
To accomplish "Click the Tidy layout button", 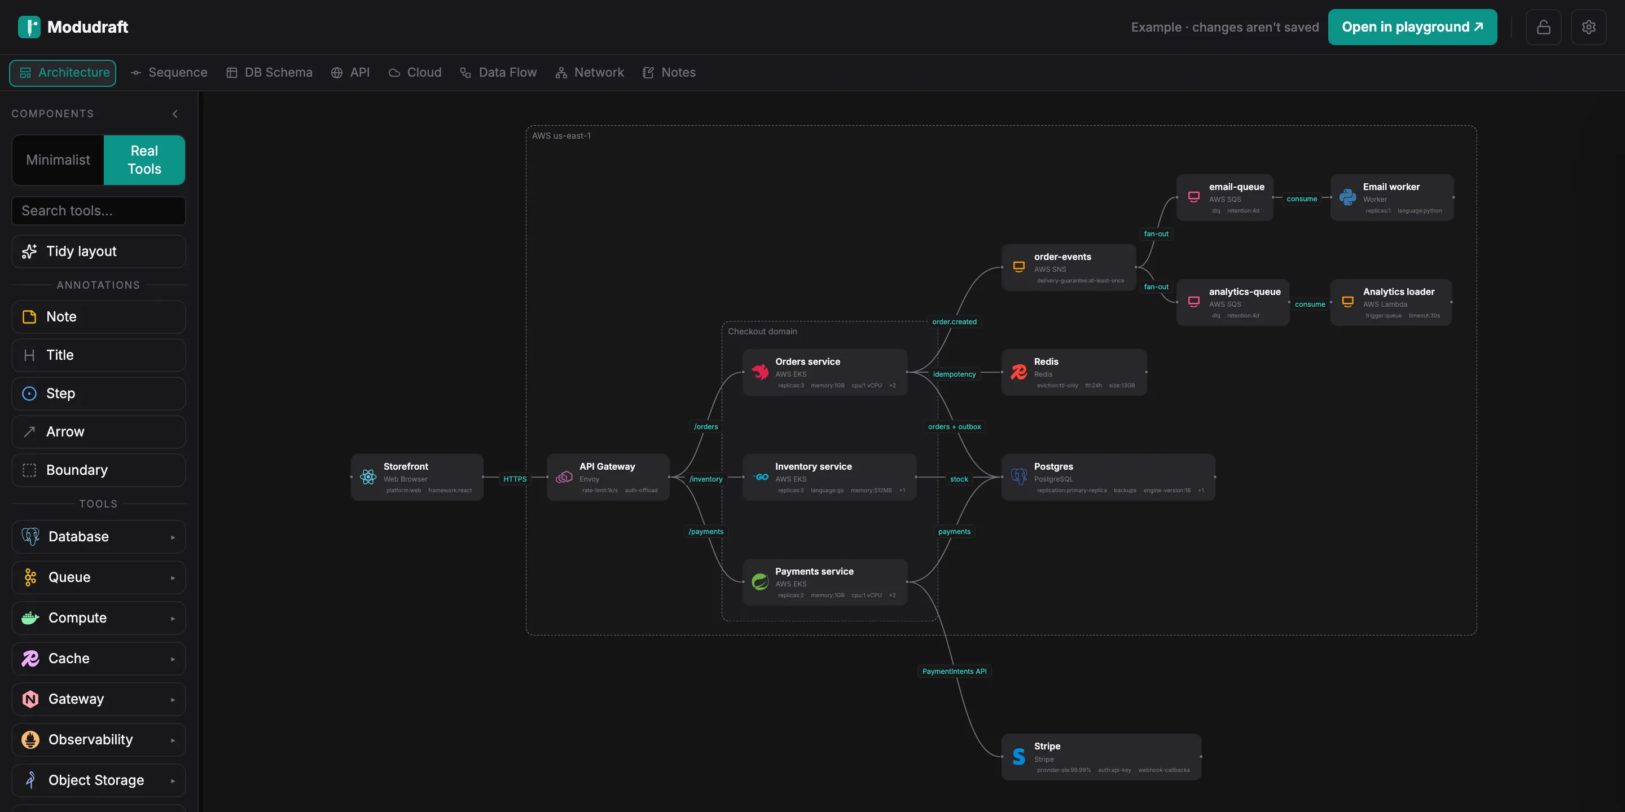I will 98,251.
